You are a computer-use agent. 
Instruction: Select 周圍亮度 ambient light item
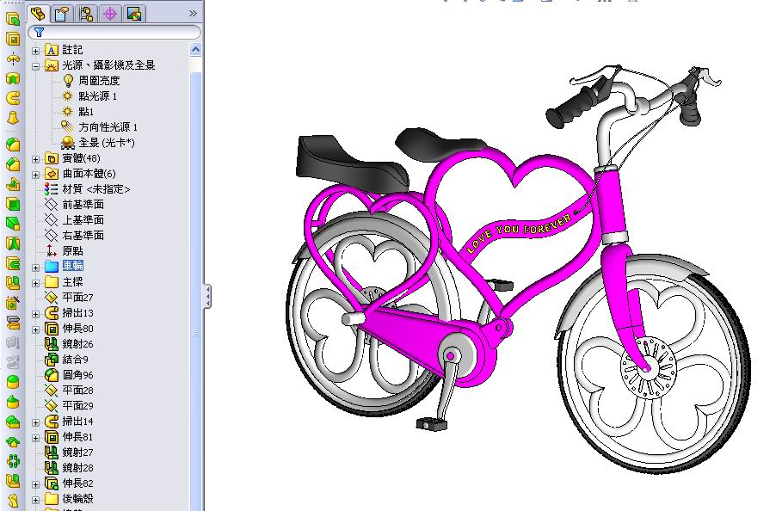point(99,81)
